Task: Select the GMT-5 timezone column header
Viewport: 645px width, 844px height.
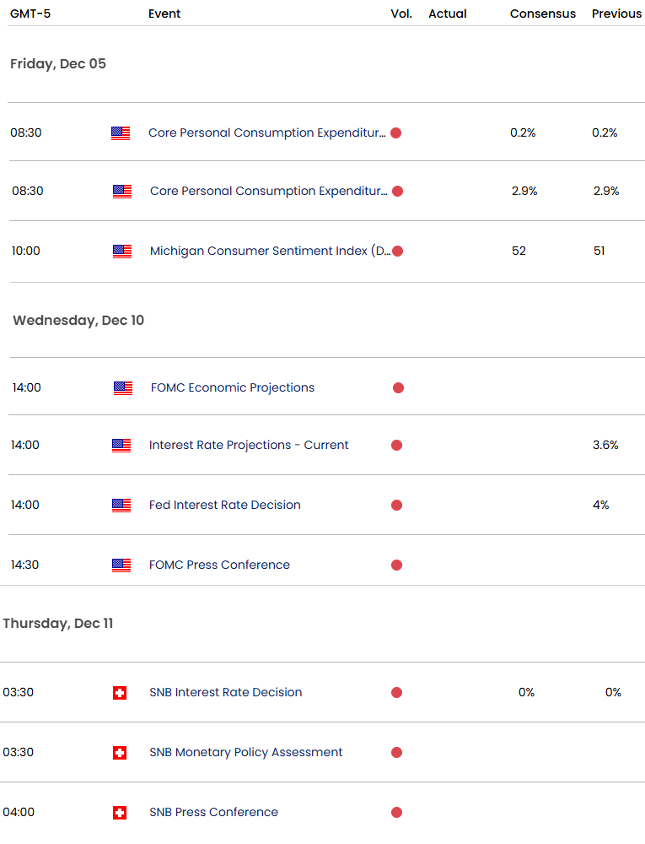Action: pyautogui.click(x=28, y=14)
